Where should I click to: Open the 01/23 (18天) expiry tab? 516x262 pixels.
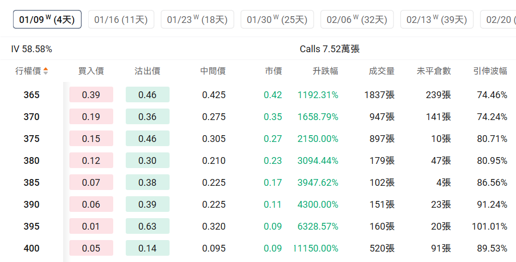pos(197,20)
